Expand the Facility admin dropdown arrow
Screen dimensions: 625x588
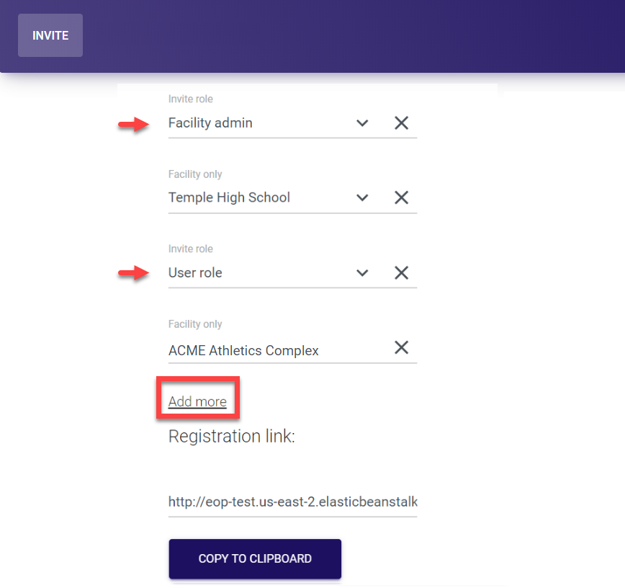[362, 123]
